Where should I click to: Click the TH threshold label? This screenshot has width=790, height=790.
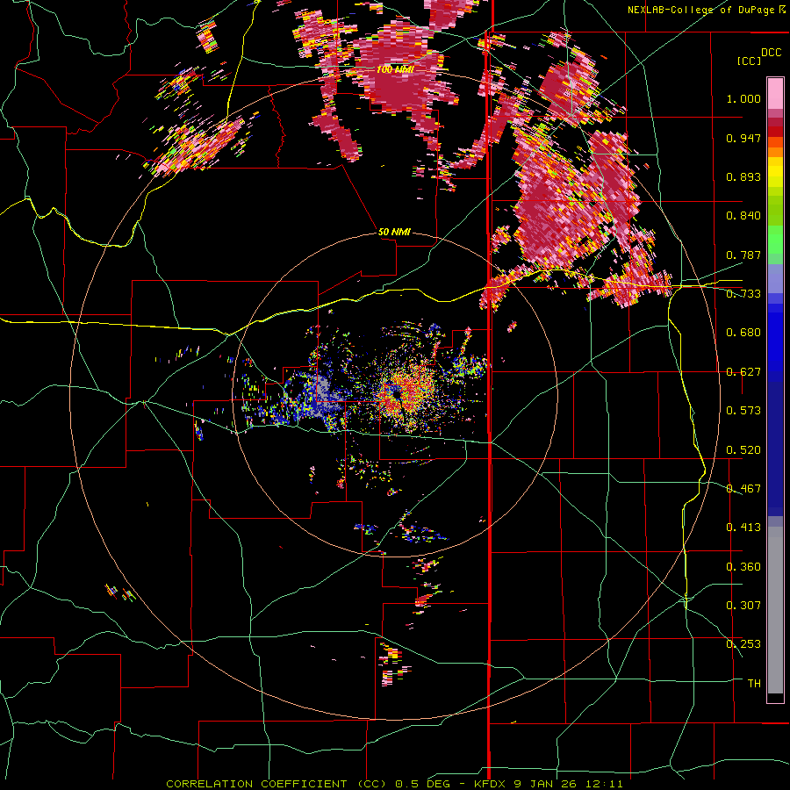coord(754,683)
